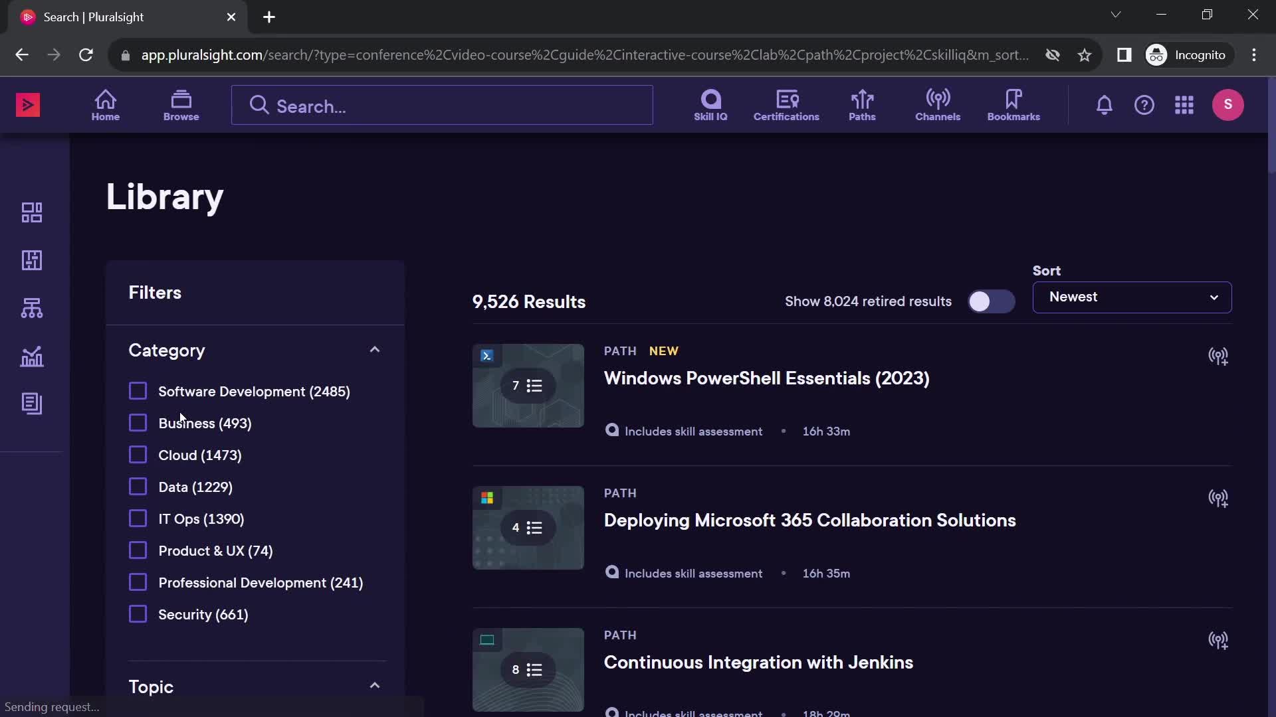Open the help question mark icon
This screenshot has height=717, width=1276.
(1144, 105)
